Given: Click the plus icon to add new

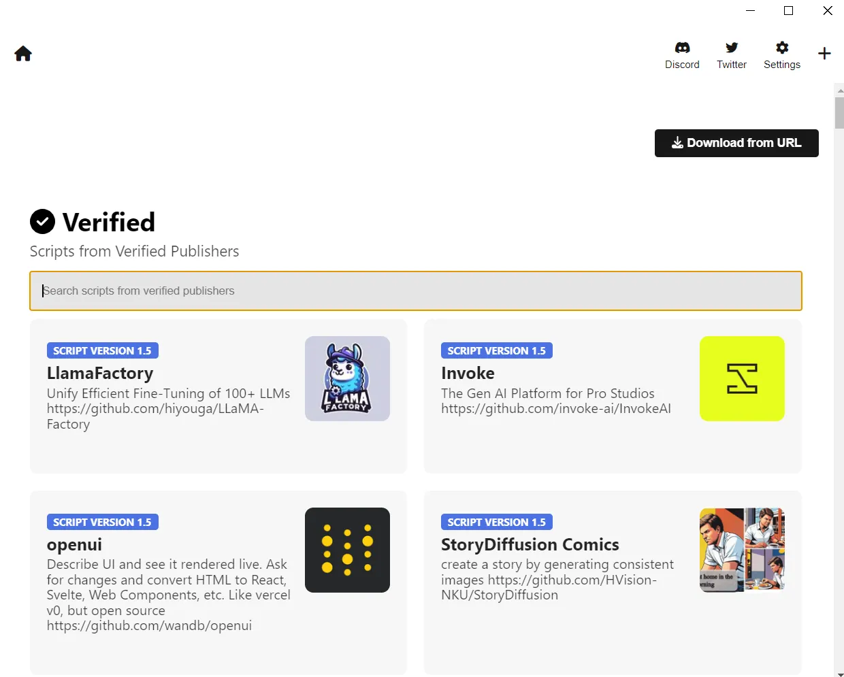Looking at the screenshot, I should (x=824, y=54).
